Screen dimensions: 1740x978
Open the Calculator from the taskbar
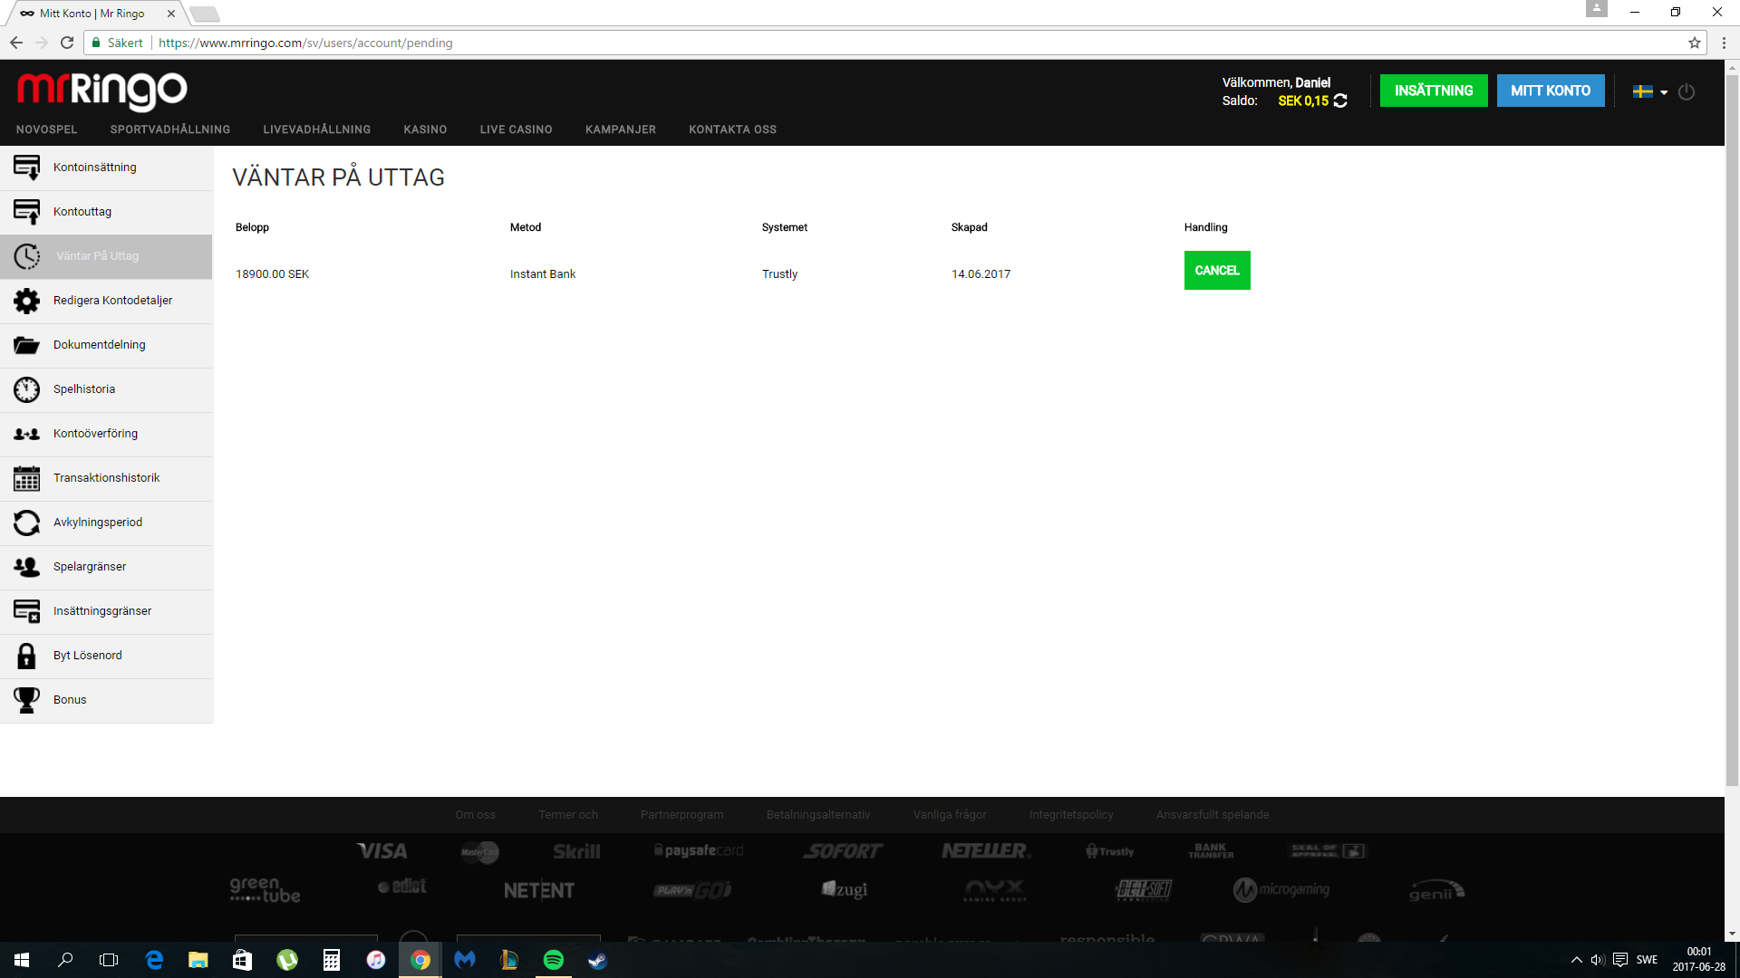(331, 960)
